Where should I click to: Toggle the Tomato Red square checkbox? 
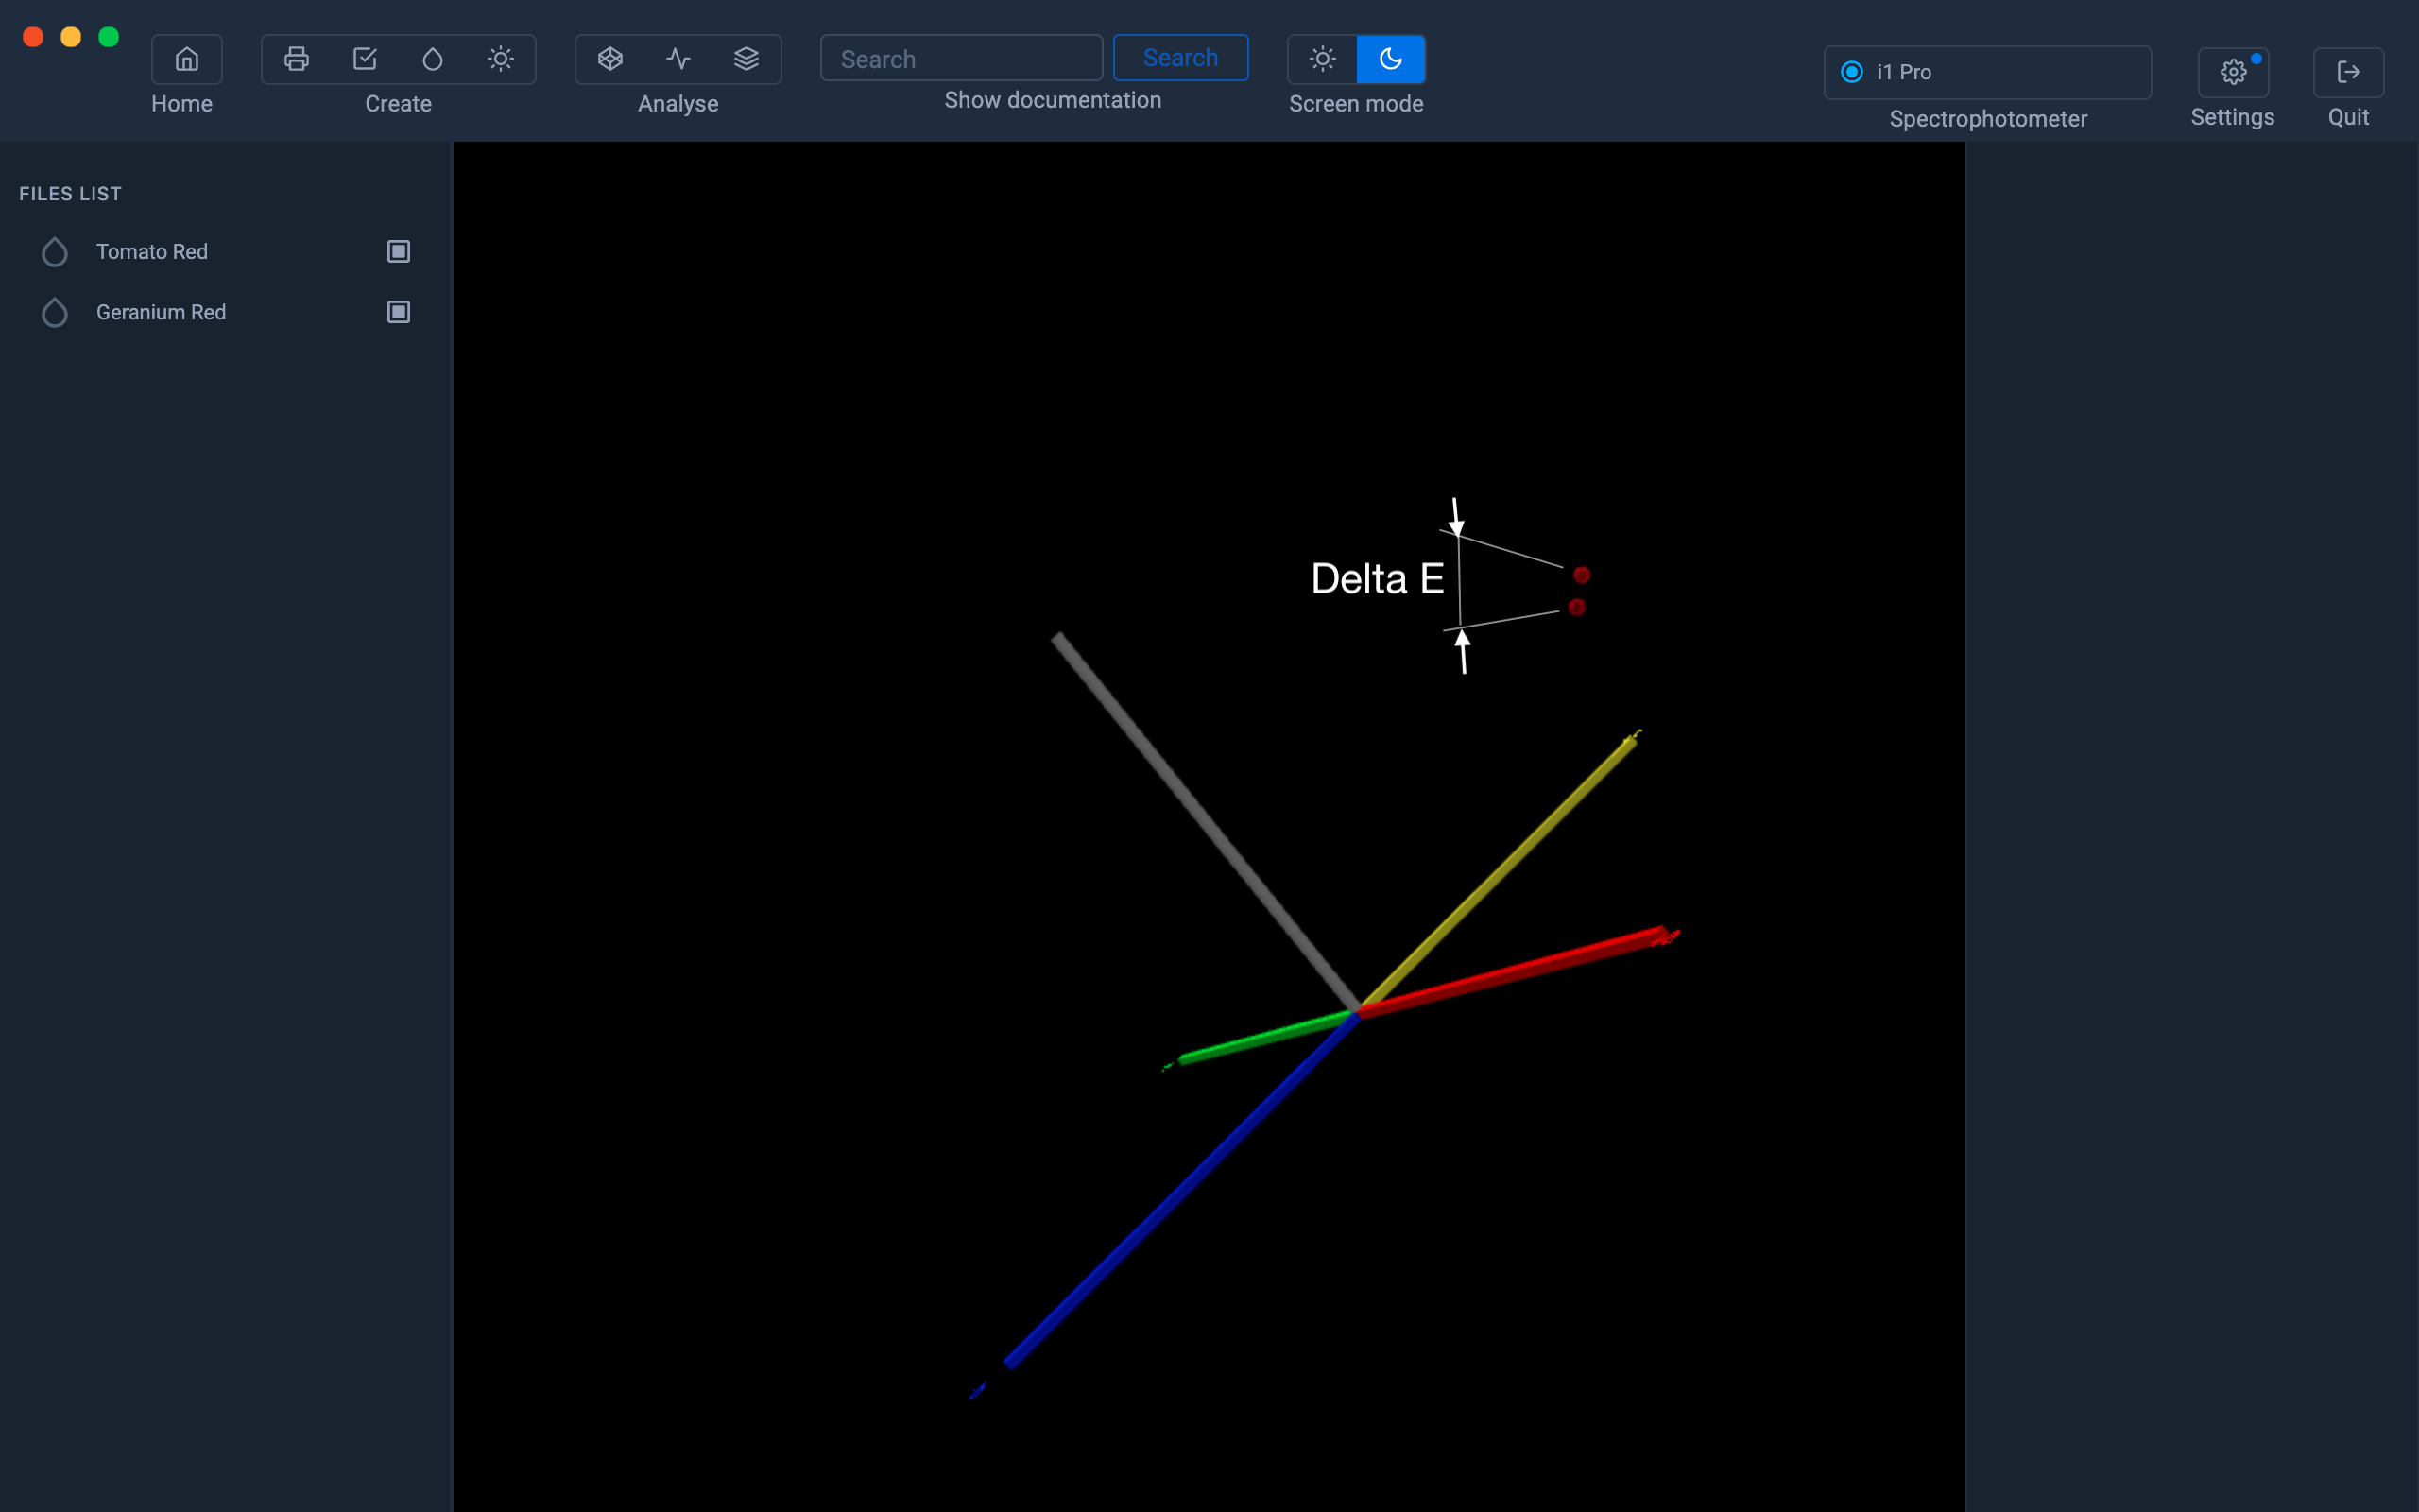pyautogui.click(x=399, y=251)
